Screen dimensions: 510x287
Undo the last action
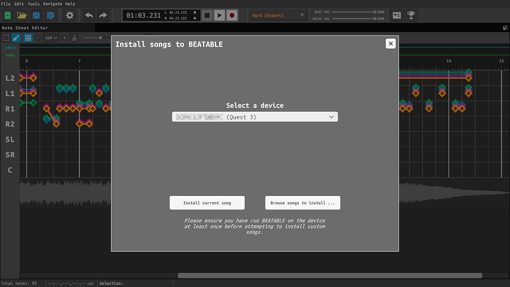pyautogui.click(x=89, y=15)
